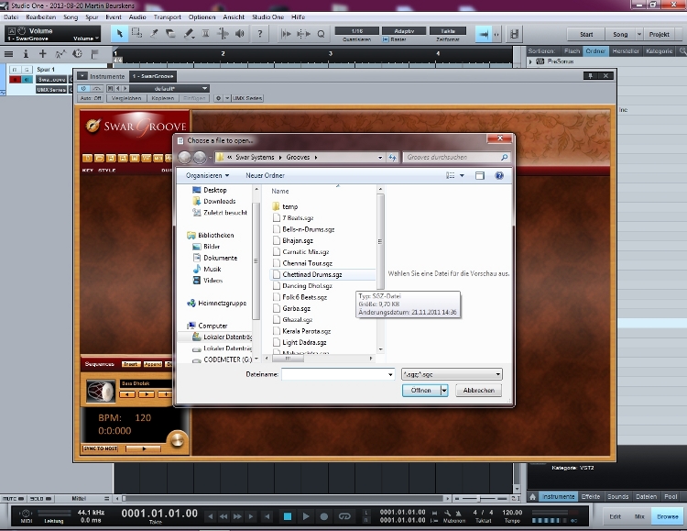Image resolution: width=687 pixels, height=531 pixels.
Task: Select the Paint pencil tool
Action: click(189, 34)
